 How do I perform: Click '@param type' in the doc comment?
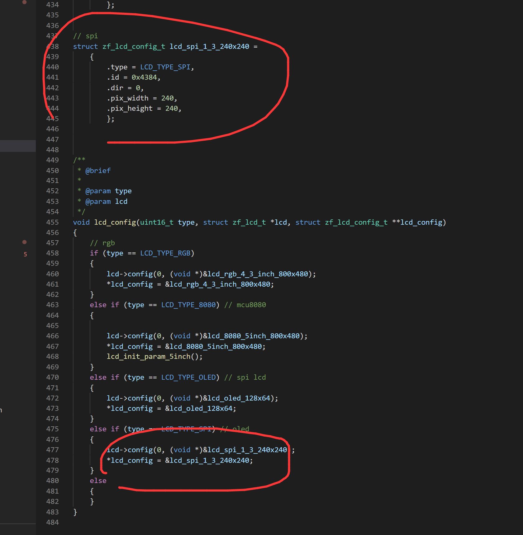(108, 191)
